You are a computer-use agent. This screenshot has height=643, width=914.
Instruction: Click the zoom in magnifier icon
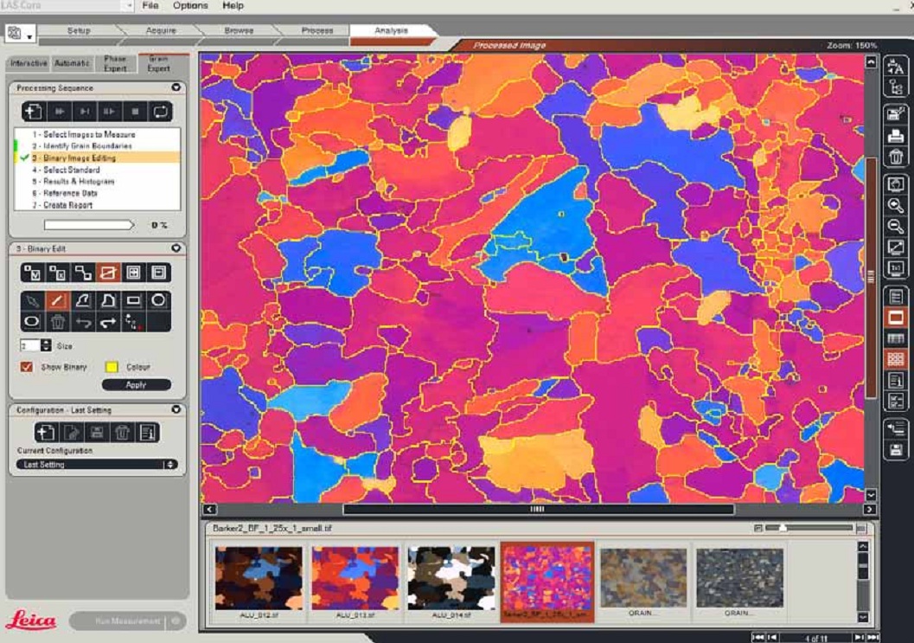pos(897,206)
